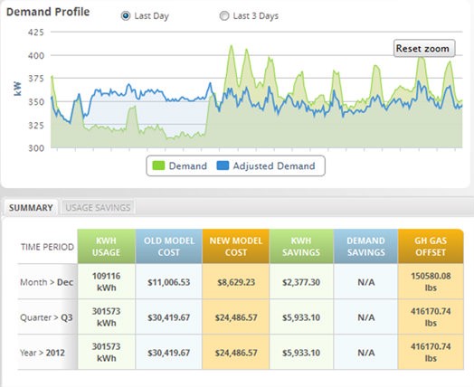
Task: Click the $8,629.23 new model cost cell
Action: (236, 281)
